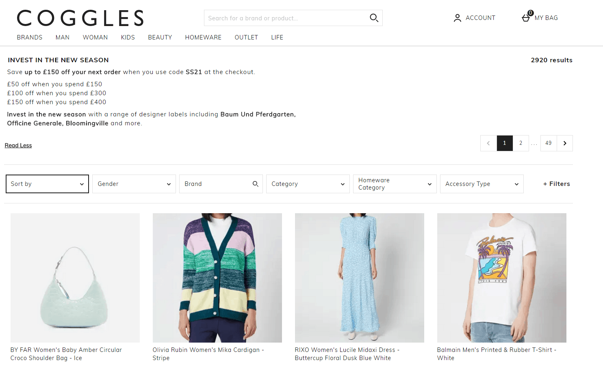Click the '£100 off when you spend £300' line
The height and width of the screenshot is (367, 603).
click(x=56, y=93)
